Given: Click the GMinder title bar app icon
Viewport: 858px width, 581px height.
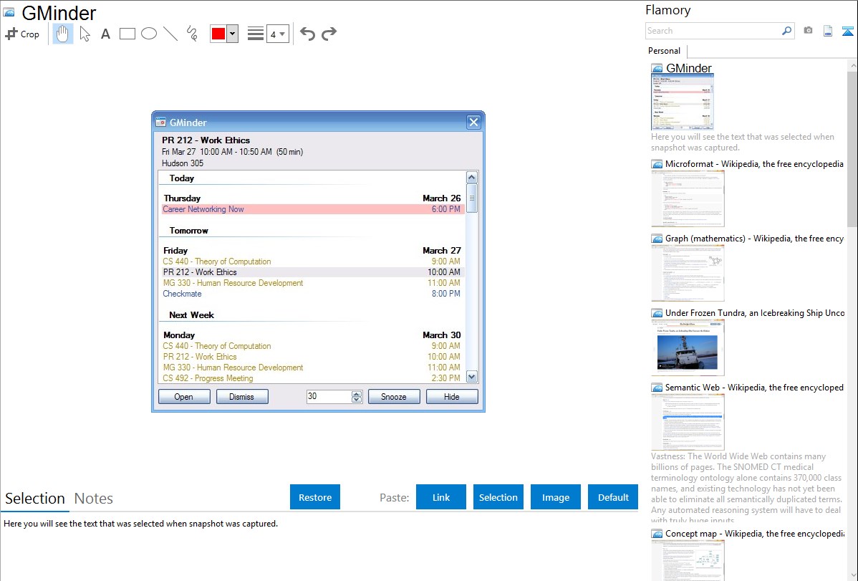Looking at the screenshot, I should 161,122.
